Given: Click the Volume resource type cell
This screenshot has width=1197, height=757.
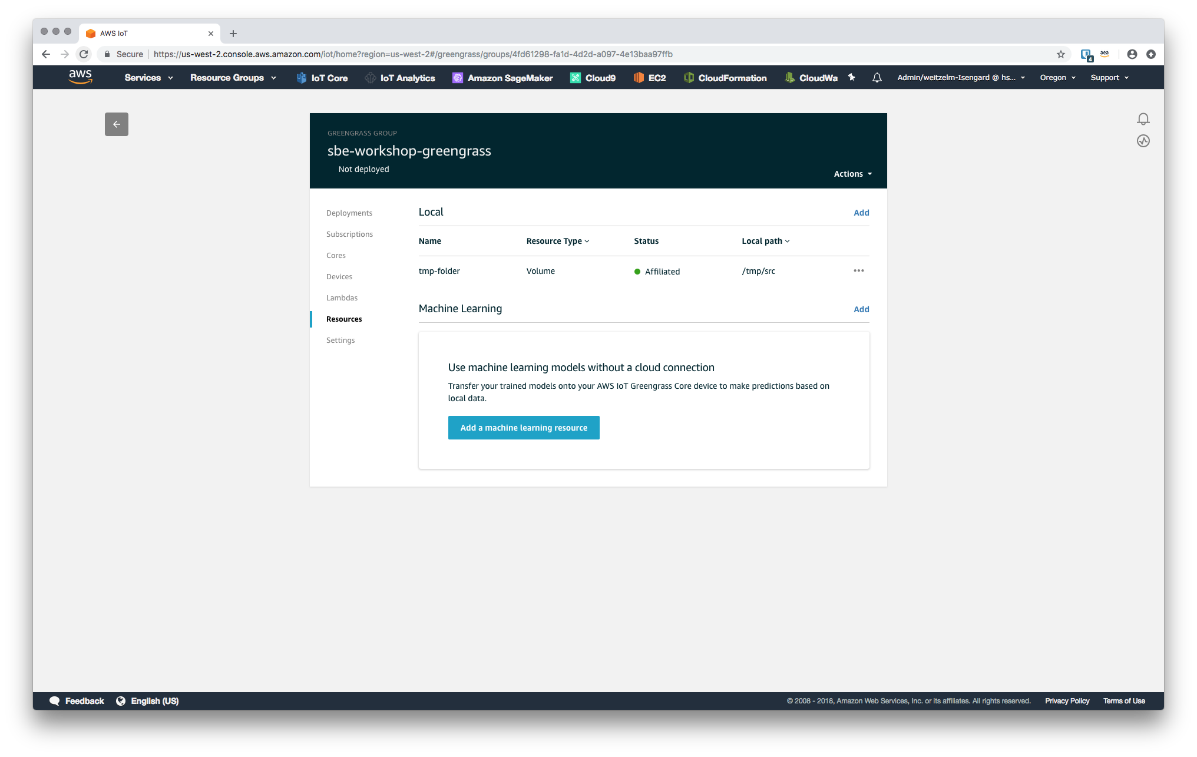Looking at the screenshot, I should point(540,271).
